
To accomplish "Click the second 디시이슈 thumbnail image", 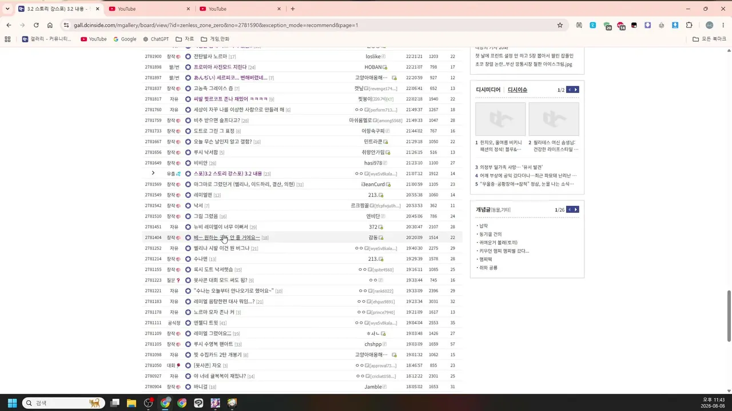I will tap(554, 119).
